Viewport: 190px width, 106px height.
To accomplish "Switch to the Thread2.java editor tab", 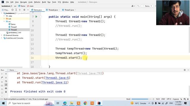I will click(x=53, y=10).
